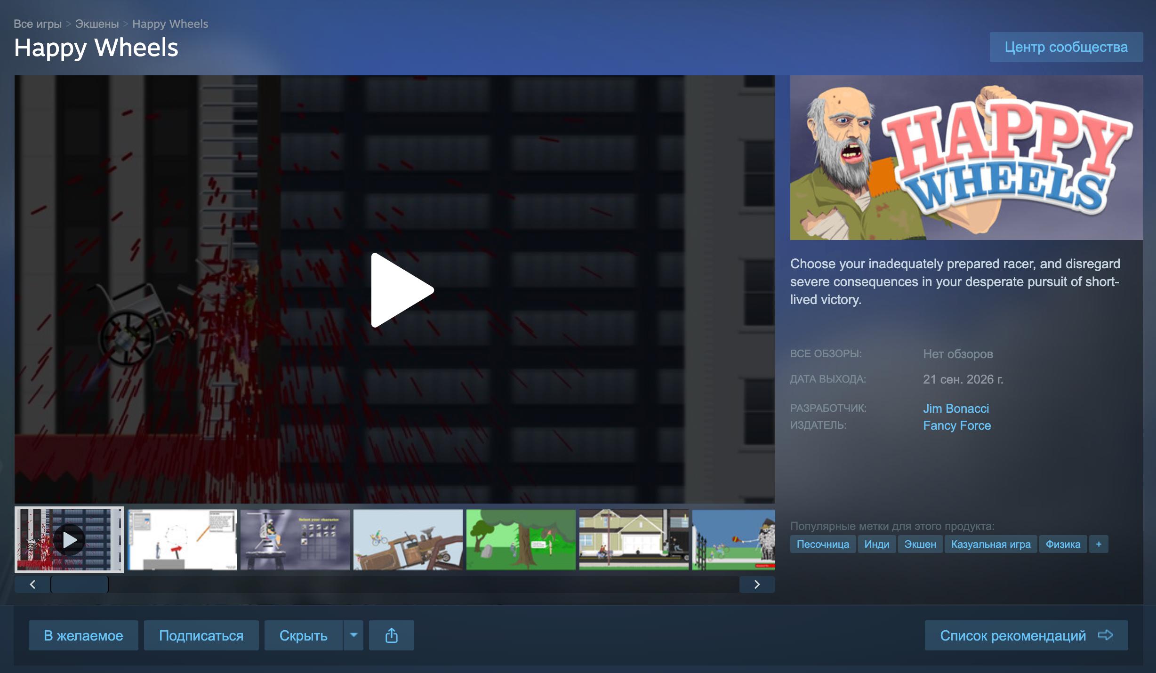Viewport: 1156px width, 673px height.
Task: Select the level editor screenshot thumbnail
Action: (x=182, y=540)
